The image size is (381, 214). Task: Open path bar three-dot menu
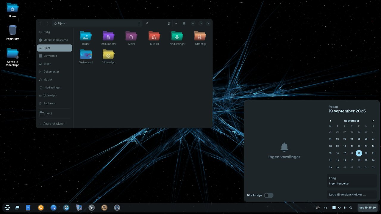point(139,23)
